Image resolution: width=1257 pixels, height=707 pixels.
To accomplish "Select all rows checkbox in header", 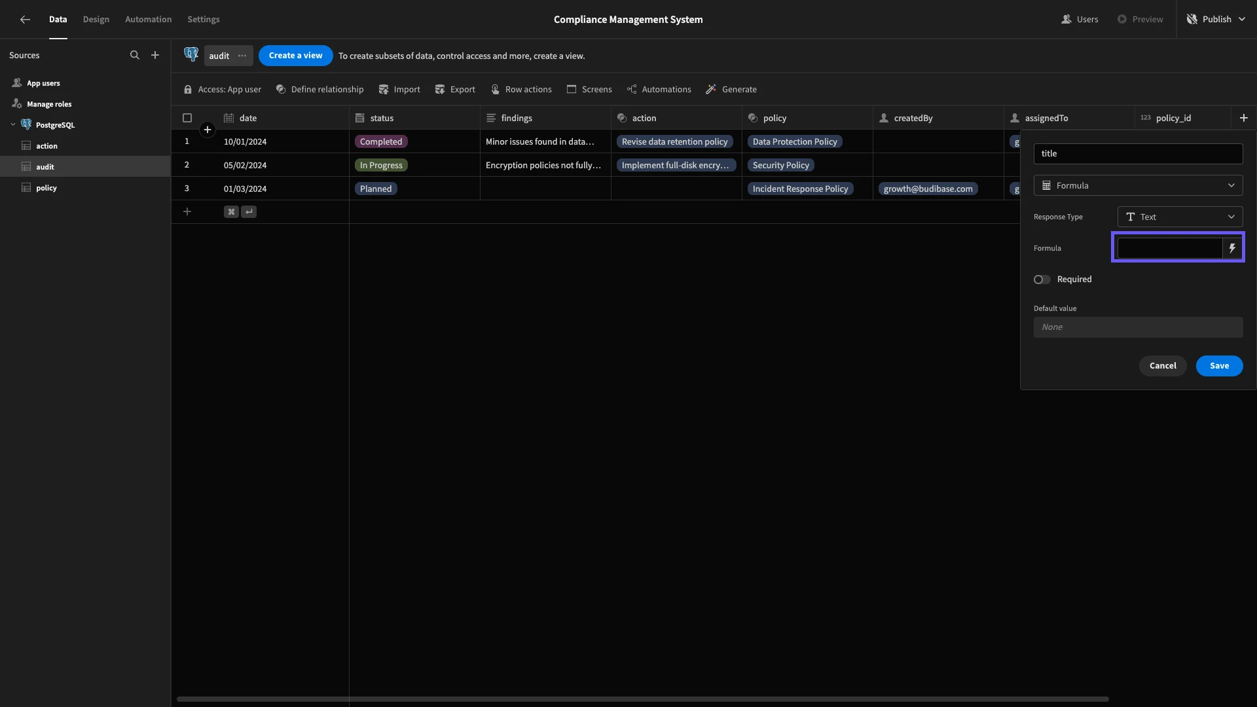I will (187, 118).
